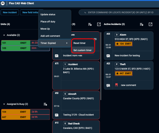Click the 2d 9h timer on unit 447
159x133 pixels.
(x=35, y=117)
